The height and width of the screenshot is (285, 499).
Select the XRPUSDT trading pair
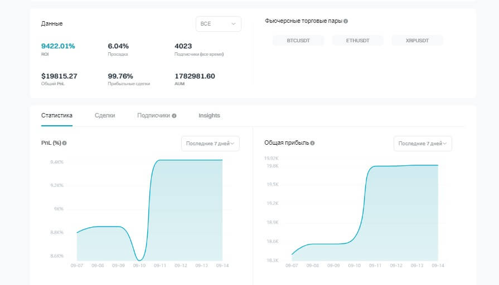(x=417, y=41)
